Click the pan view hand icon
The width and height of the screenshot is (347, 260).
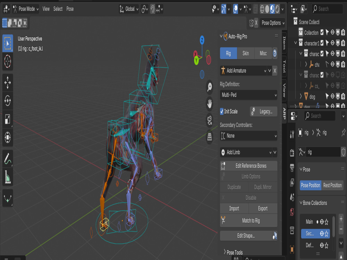tap(209, 103)
